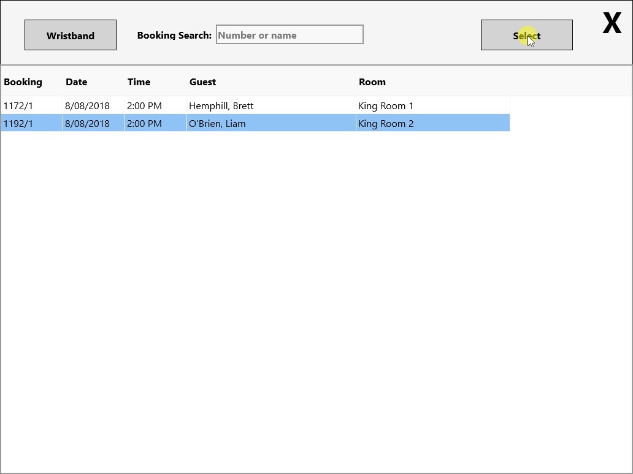Confirm with the Select button
The width and height of the screenshot is (633, 474).
(x=526, y=35)
